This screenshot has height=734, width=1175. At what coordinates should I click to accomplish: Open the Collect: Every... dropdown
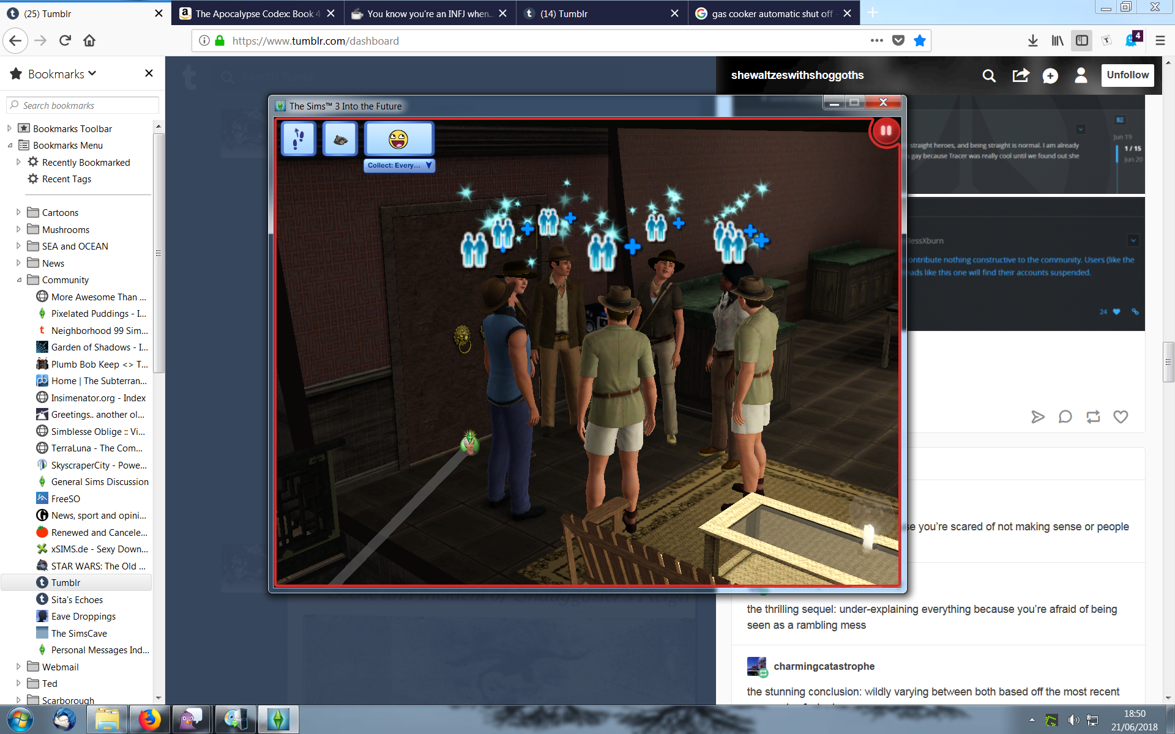400,165
